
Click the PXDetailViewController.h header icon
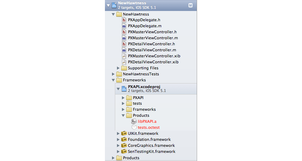pos(124,44)
